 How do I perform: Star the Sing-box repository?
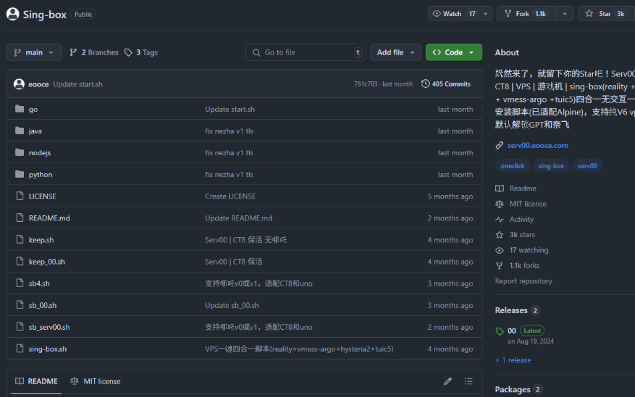[606, 14]
